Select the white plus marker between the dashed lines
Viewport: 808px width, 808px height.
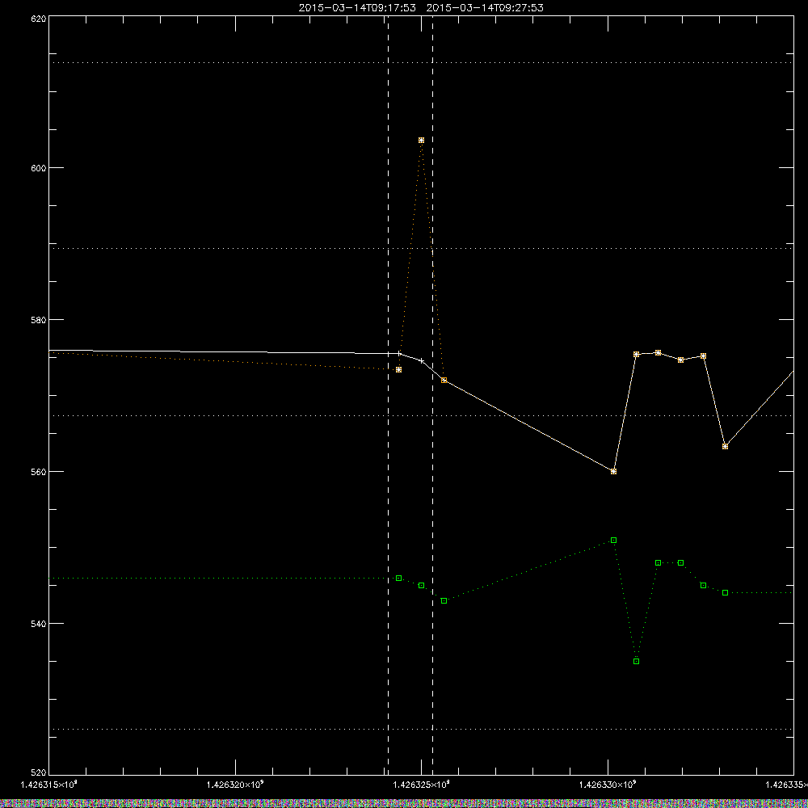422,360
